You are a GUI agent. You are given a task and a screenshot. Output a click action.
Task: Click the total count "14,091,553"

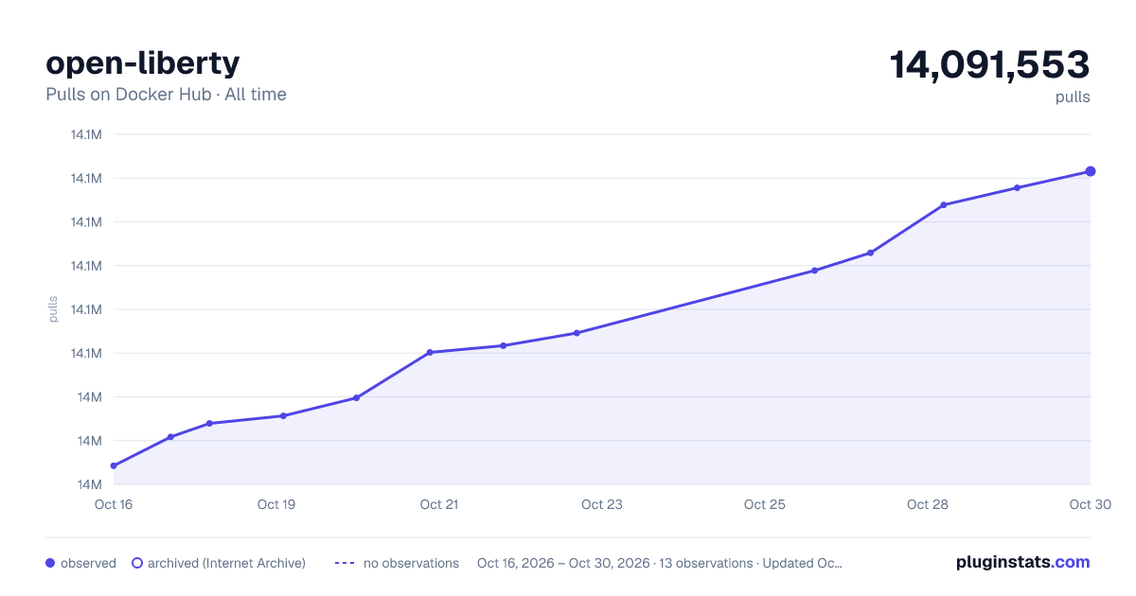(x=989, y=64)
